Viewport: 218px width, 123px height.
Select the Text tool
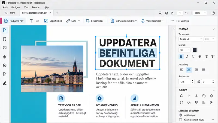pyautogui.click(x=35, y=21)
